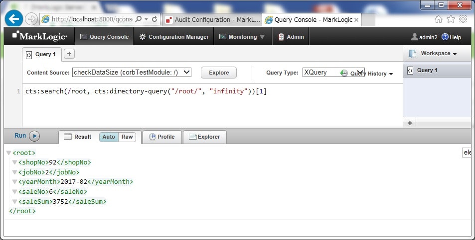Collapse the shopNo element triangle
Viewport: 475px width, 240px height.
(14, 162)
